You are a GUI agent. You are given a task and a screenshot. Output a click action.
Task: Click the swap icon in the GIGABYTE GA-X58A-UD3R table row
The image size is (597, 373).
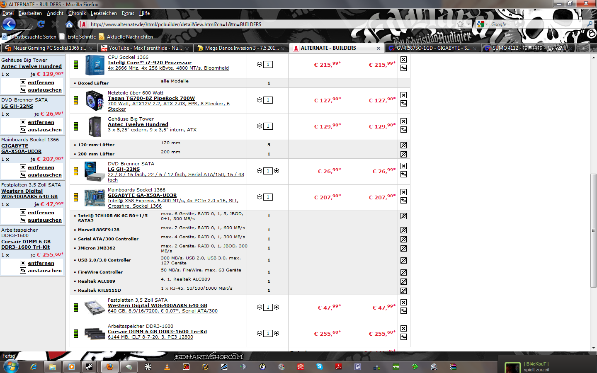[x=403, y=201]
